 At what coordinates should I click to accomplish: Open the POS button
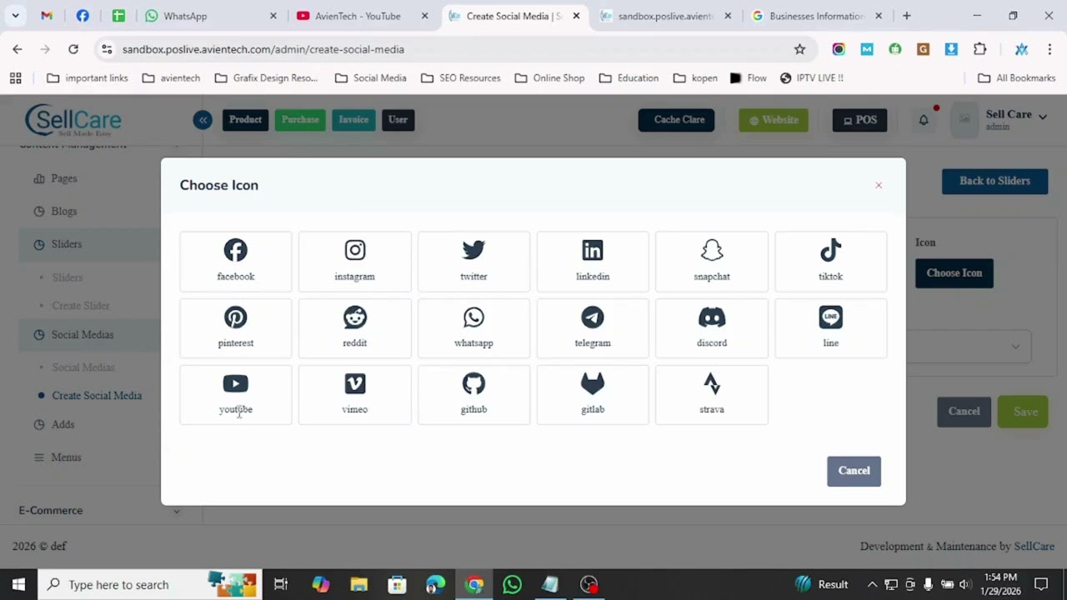point(859,120)
